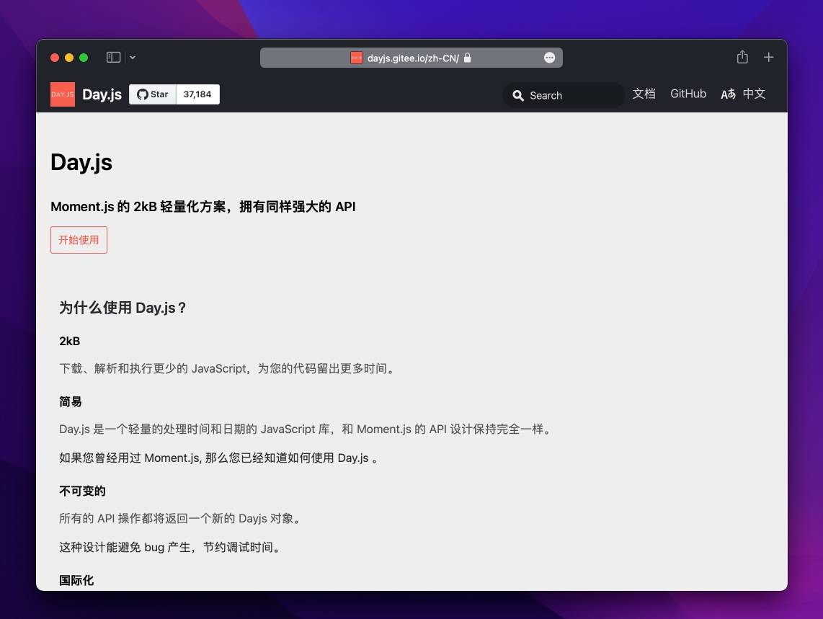The height and width of the screenshot is (619, 823).
Task: Open a new tab with the plus button
Action: [768, 57]
